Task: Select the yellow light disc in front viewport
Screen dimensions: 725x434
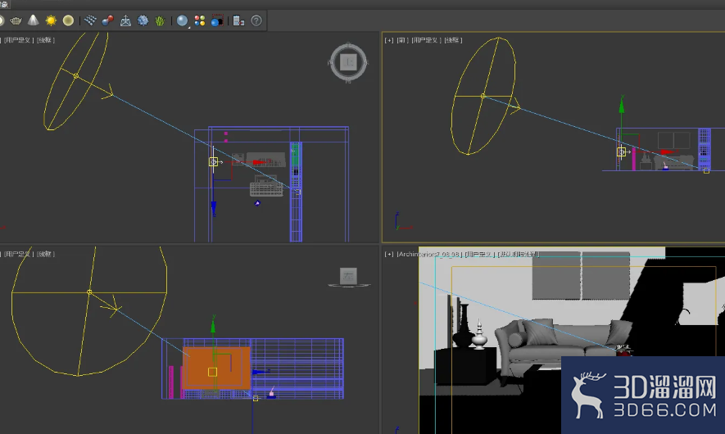Action: pos(483,96)
